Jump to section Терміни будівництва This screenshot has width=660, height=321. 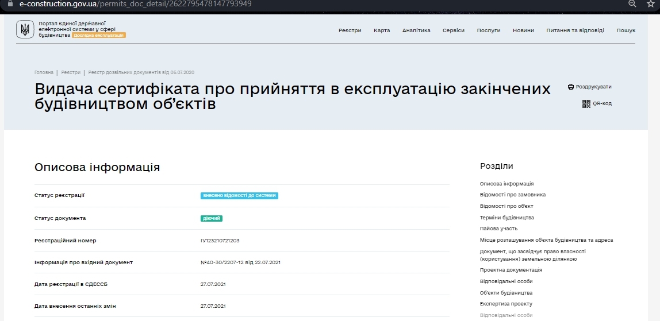coord(507,218)
